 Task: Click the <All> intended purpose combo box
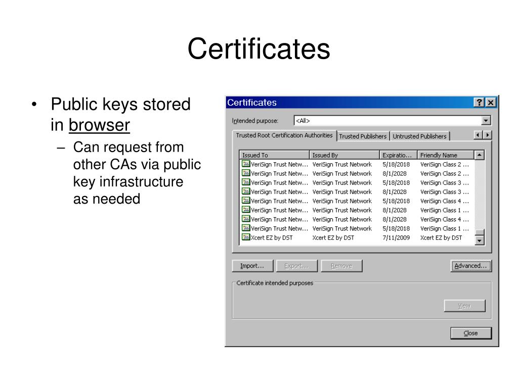(392, 121)
